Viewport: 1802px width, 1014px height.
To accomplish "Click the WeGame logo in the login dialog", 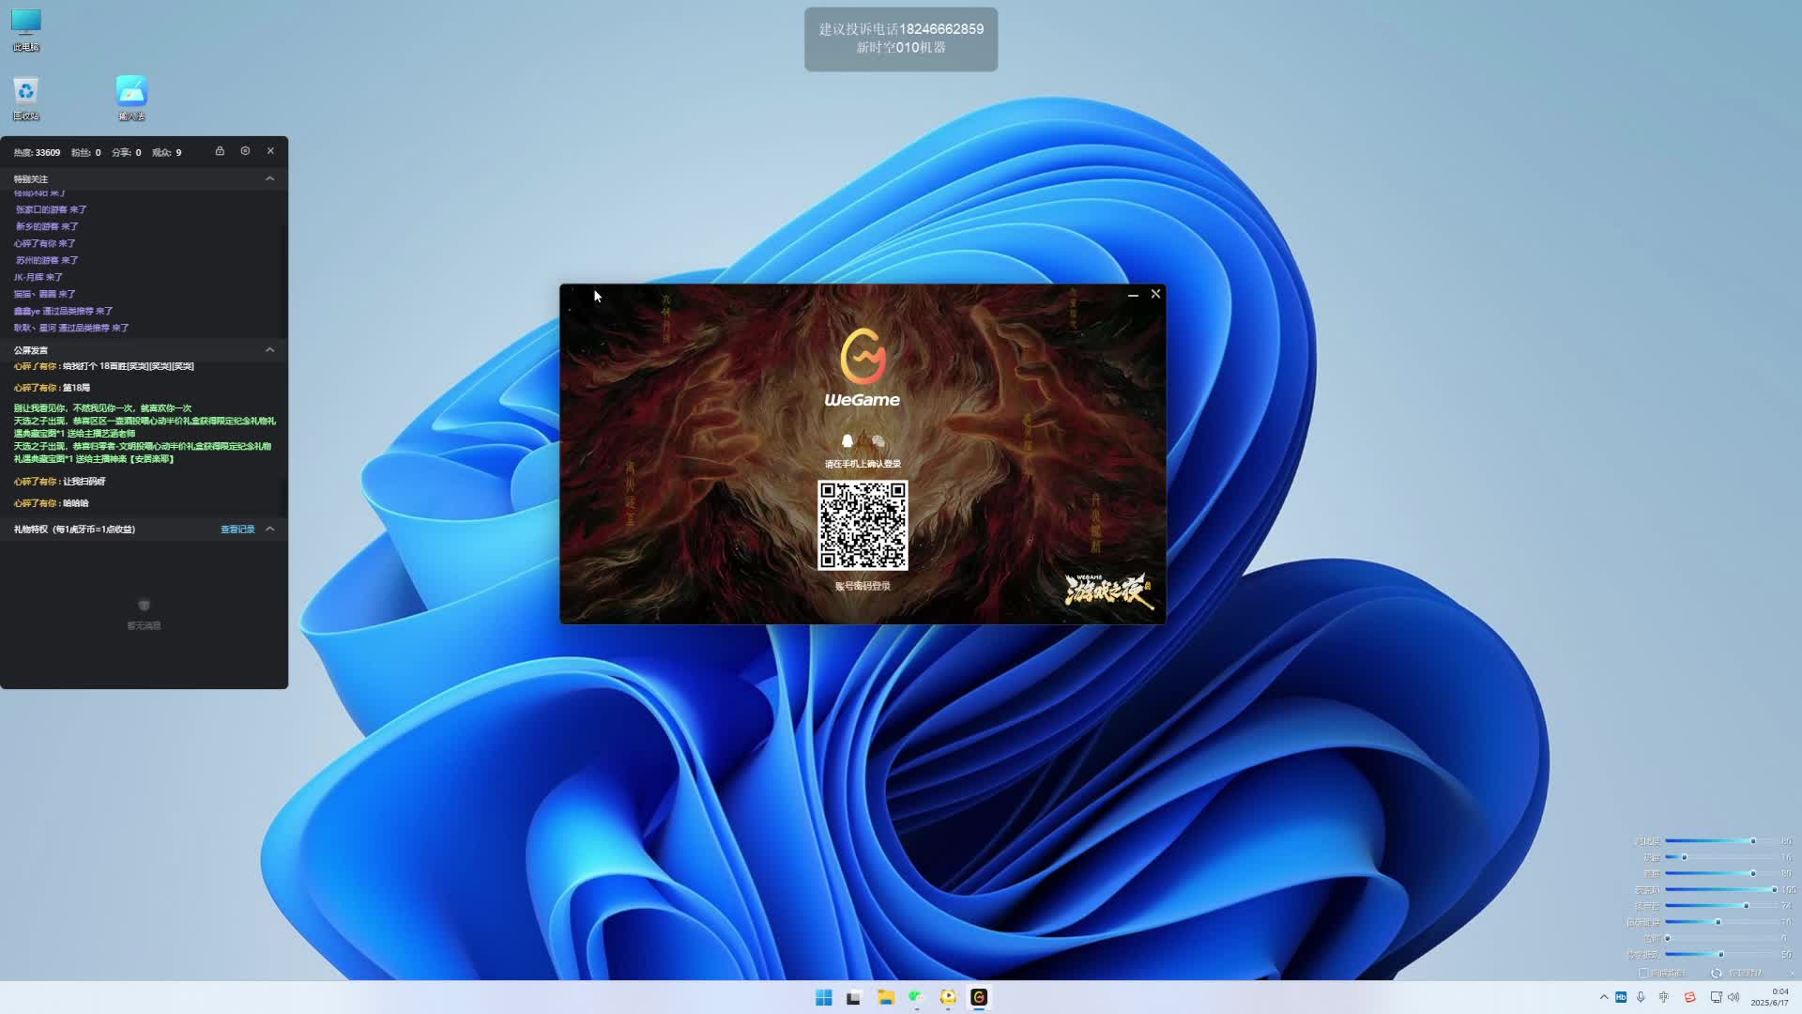I will (863, 367).
